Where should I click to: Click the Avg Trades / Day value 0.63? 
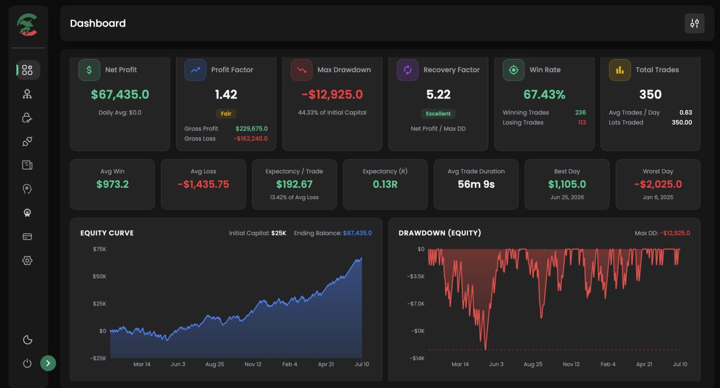(x=686, y=112)
